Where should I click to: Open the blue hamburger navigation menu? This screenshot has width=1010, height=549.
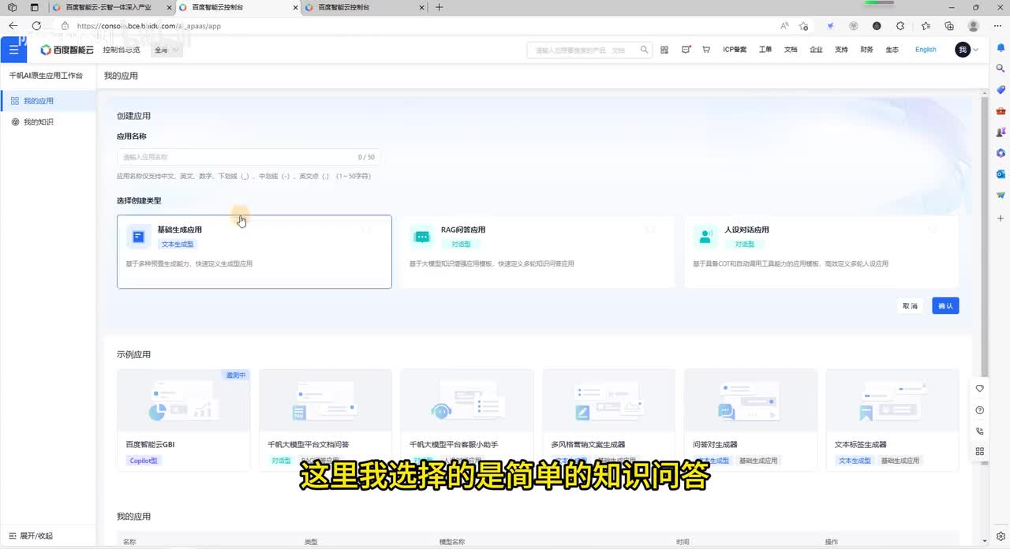(x=13, y=50)
